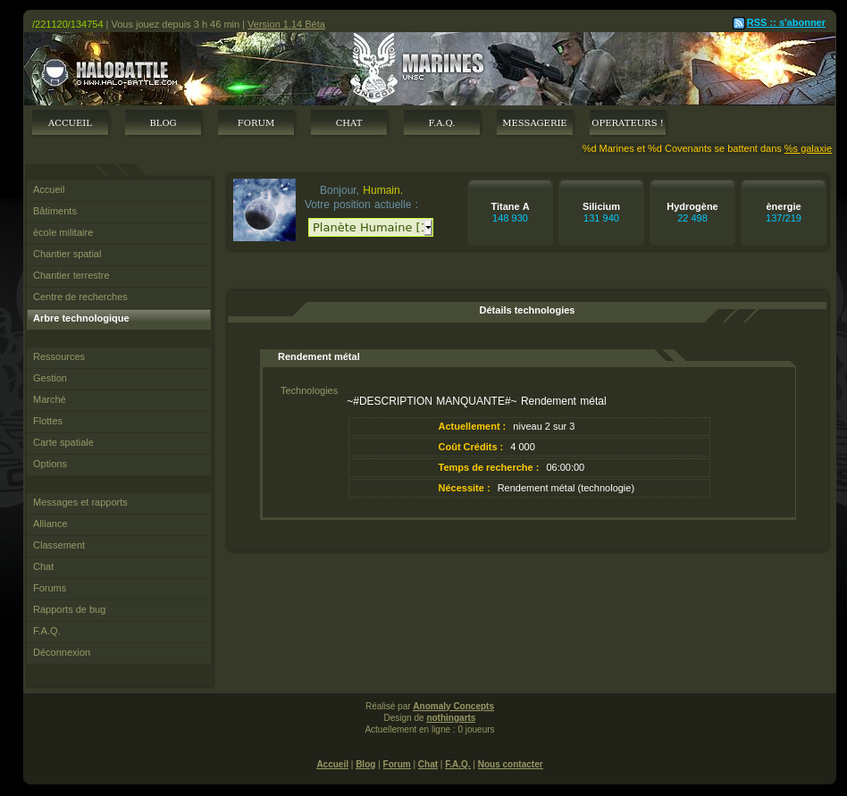Open the RSS :: s'abonner link
This screenshot has width=847, height=796.
pos(786,22)
